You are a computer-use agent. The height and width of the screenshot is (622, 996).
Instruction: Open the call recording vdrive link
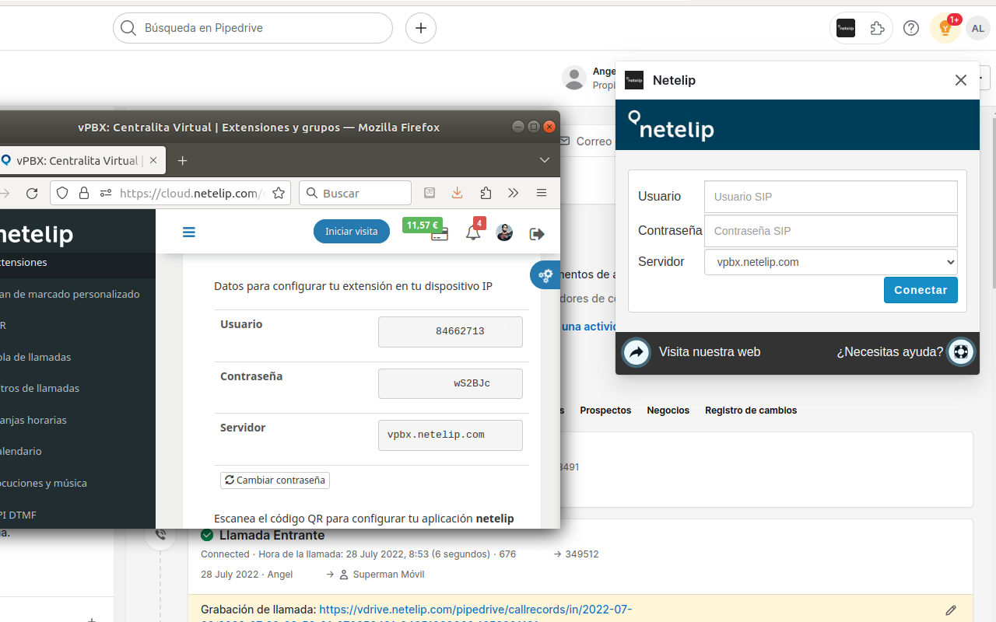coord(475,610)
